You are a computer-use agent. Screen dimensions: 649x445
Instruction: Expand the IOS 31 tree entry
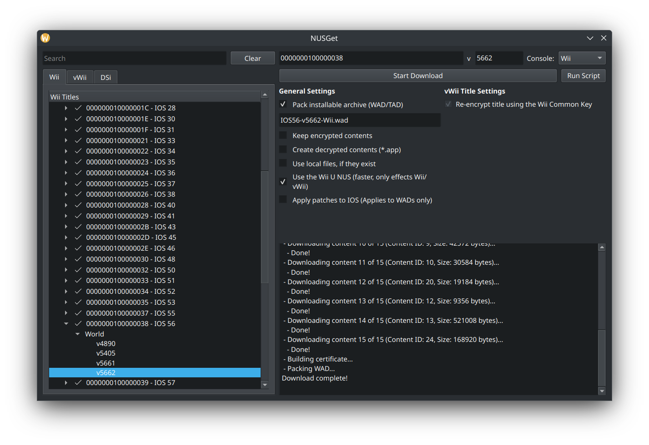point(66,130)
